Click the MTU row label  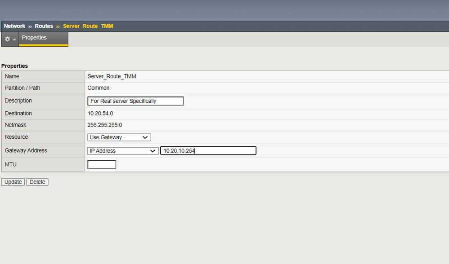[x=11, y=164]
